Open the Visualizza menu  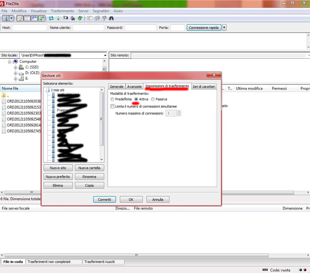[x=39, y=11]
